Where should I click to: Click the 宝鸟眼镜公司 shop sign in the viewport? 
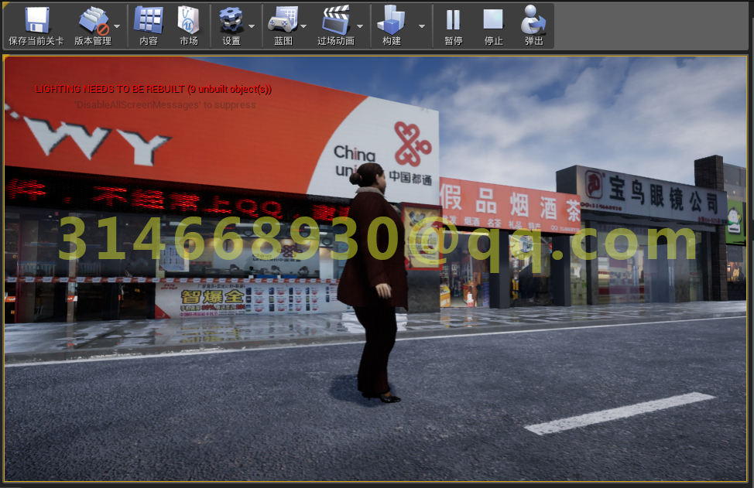[x=651, y=195]
